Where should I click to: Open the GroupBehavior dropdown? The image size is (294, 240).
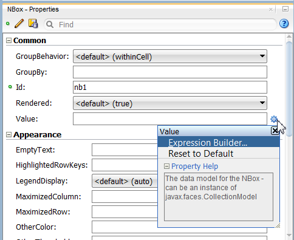(170, 57)
